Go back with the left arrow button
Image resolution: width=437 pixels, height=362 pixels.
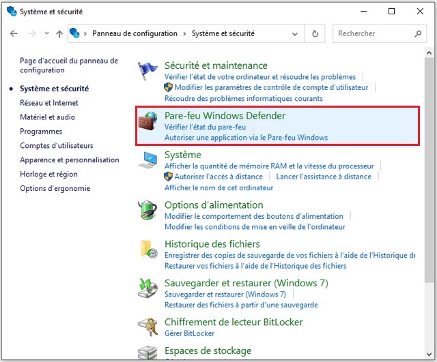click(x=14, y=33)
